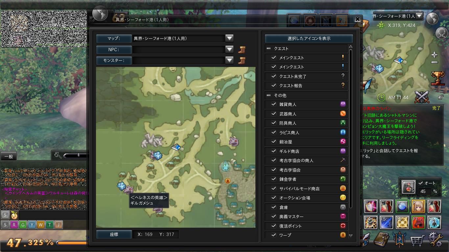Open the quest book icon
The image size is (449, 252).
point(382,240)
